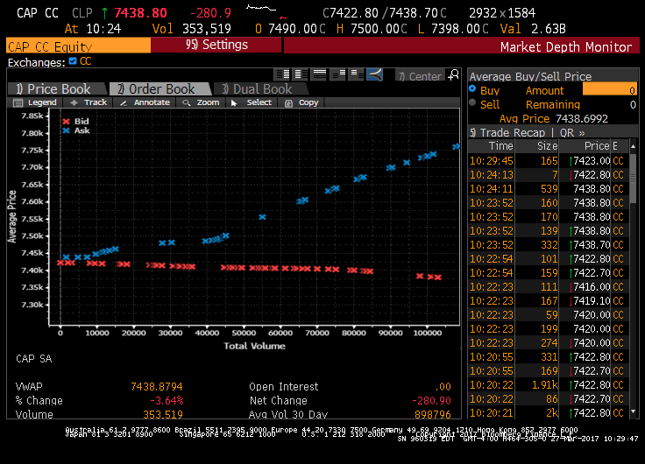Sort trades by the Time column header
The height and width of the screenshot is (464, 645).
pos(492,146)
